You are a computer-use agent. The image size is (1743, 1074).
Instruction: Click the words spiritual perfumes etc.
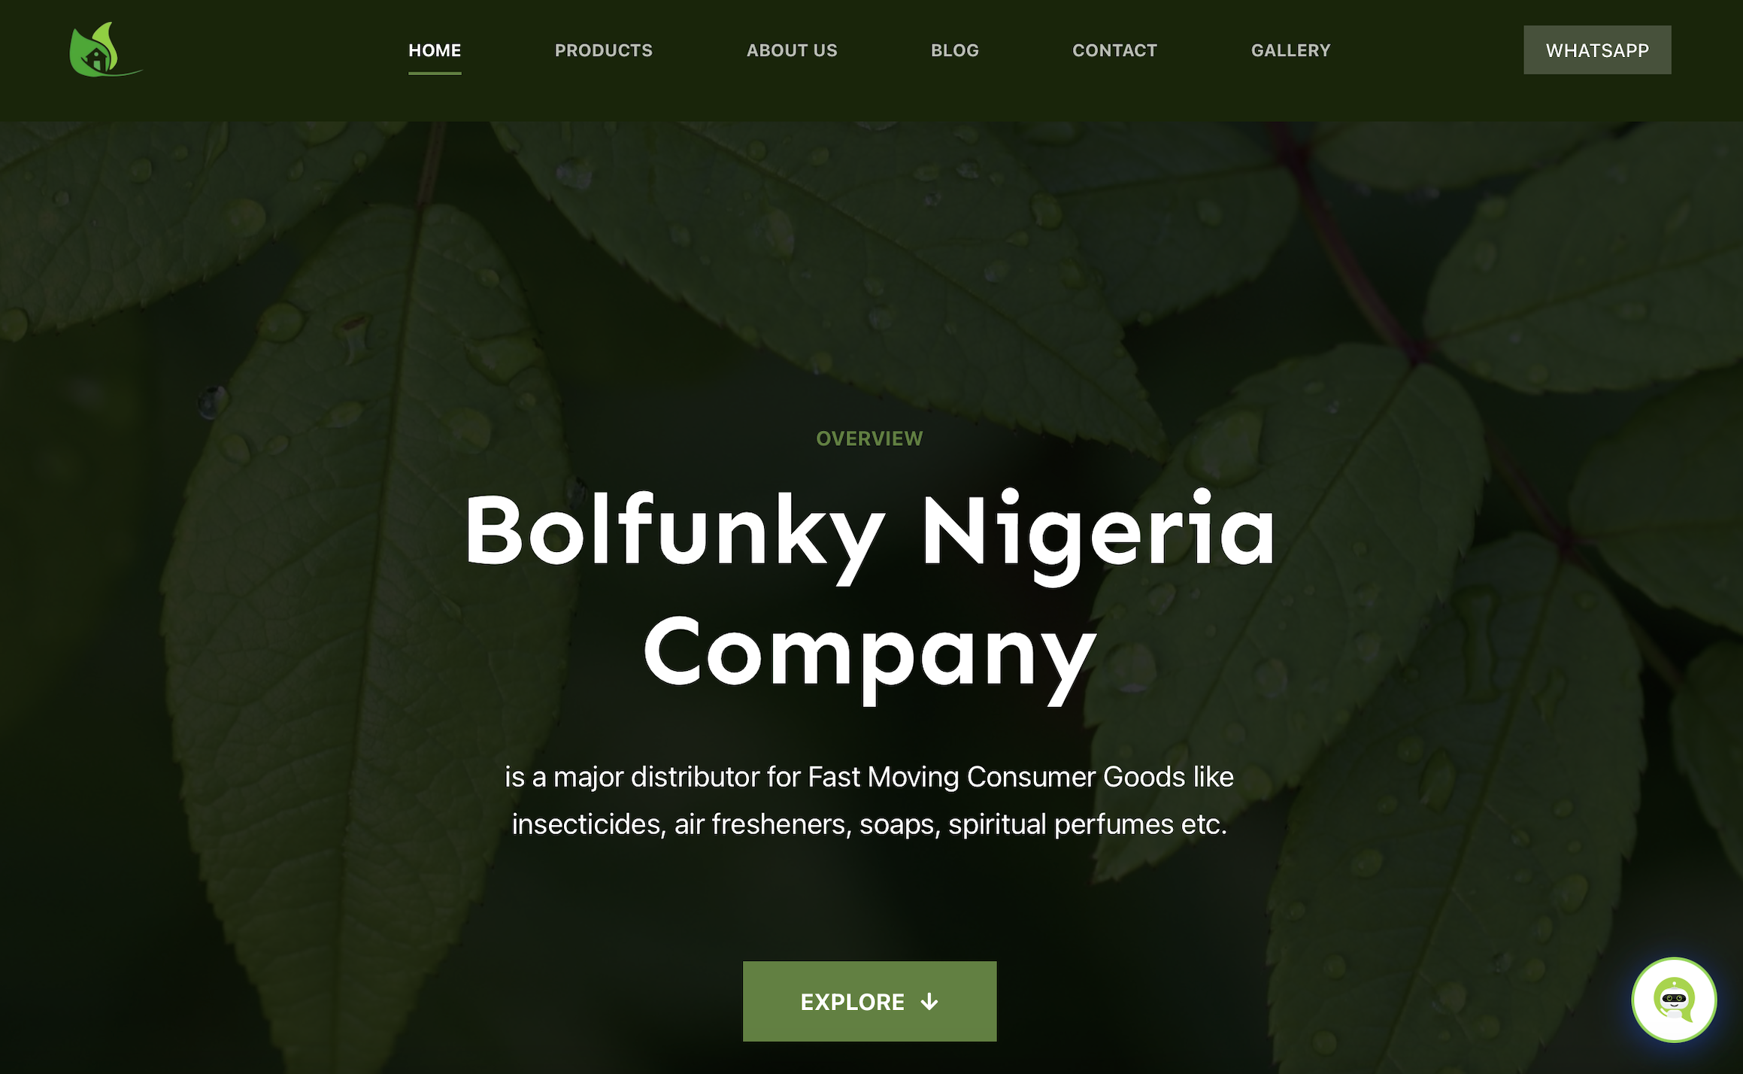(x=1087, y=824)
